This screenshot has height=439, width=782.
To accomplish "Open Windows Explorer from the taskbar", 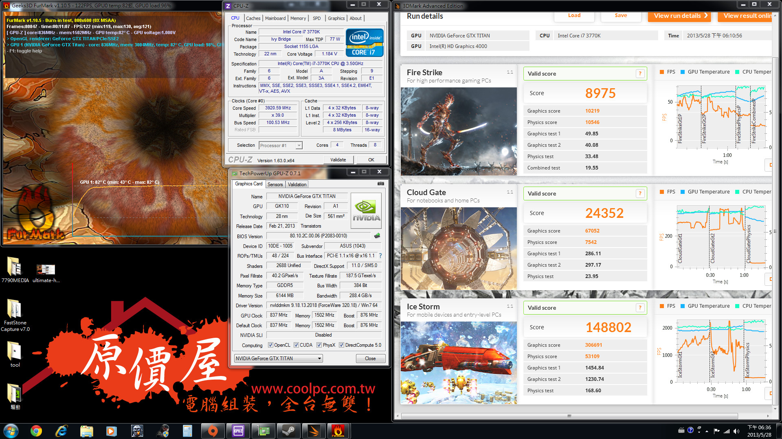I will pyautogui.click(x=87, y=431).
